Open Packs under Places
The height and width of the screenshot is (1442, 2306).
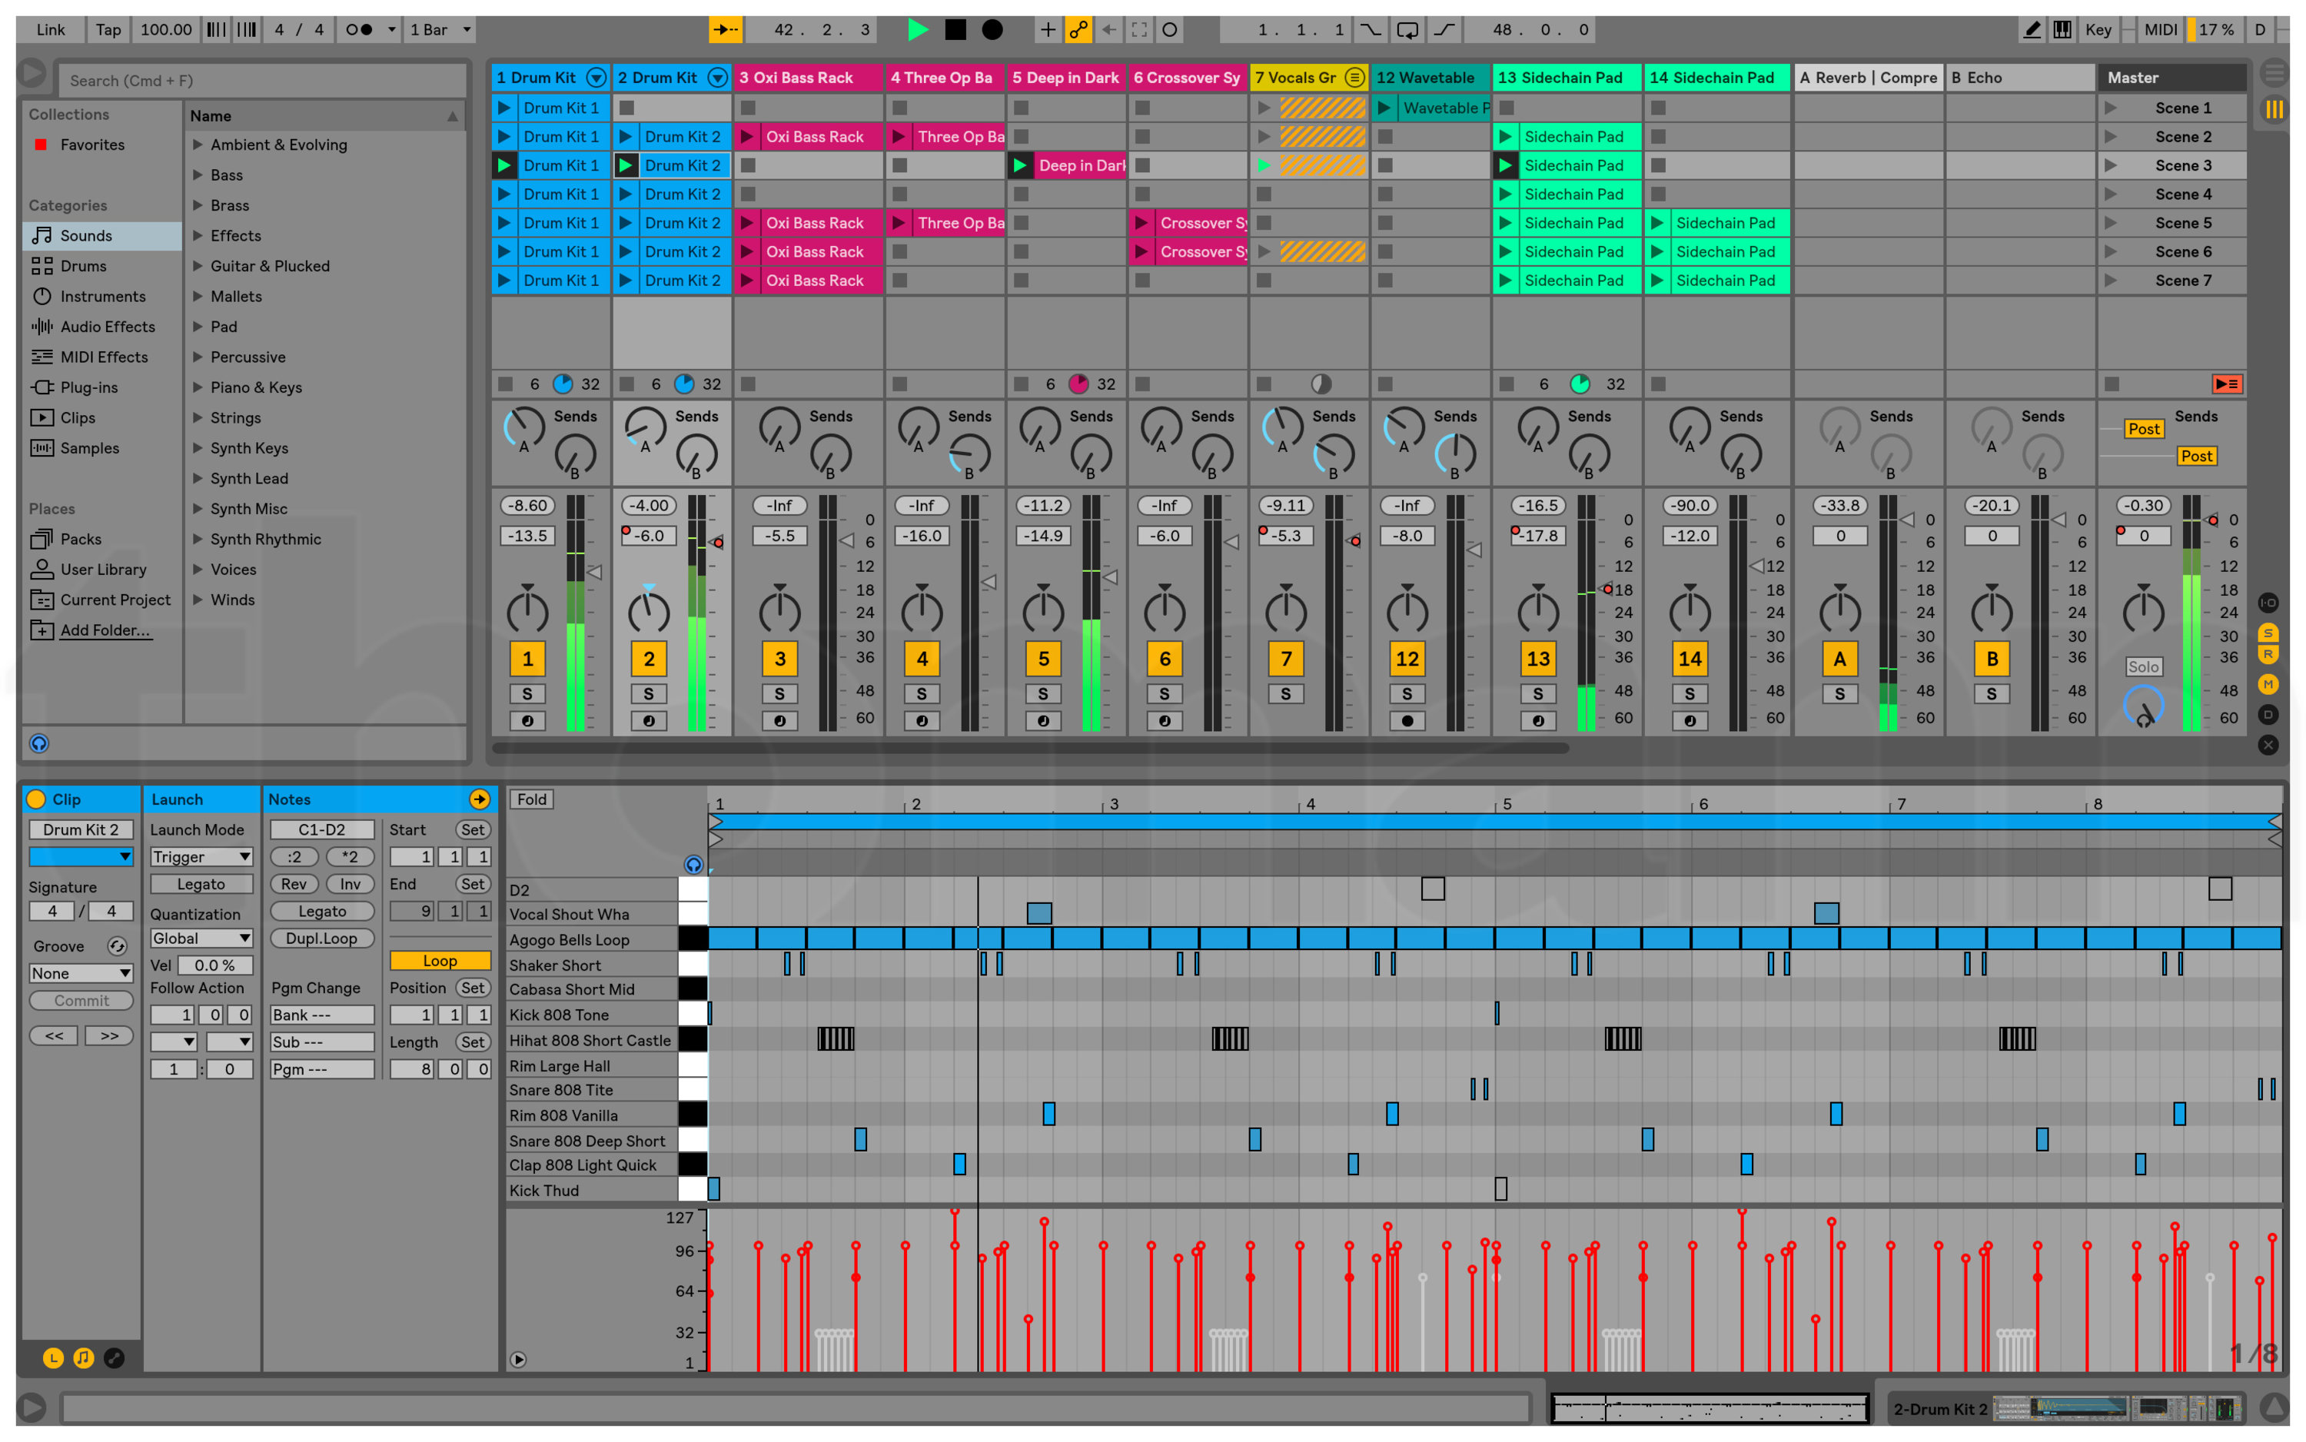coord(80,539)
